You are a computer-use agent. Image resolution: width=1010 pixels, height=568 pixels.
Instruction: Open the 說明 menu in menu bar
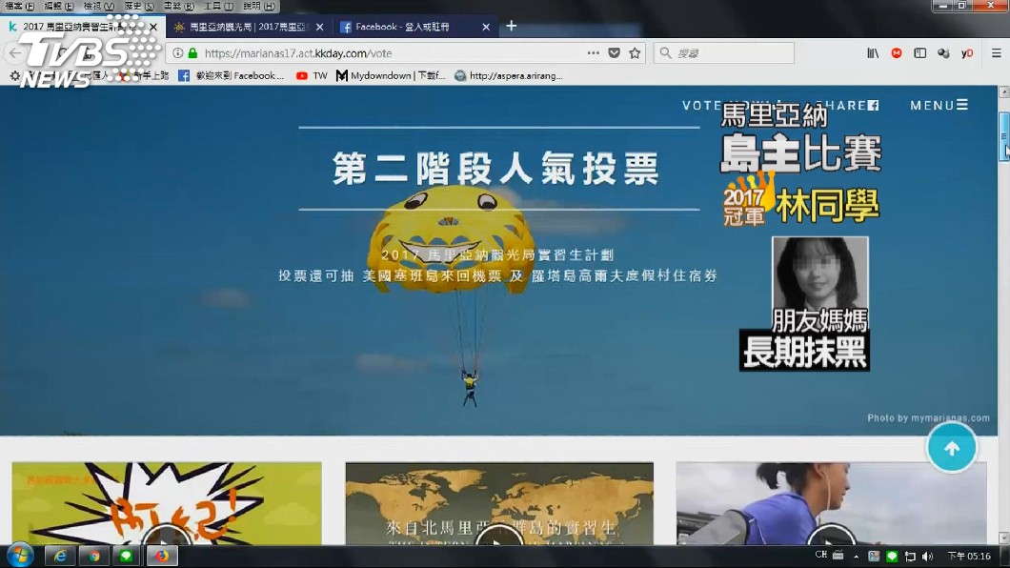pos(258,6)
